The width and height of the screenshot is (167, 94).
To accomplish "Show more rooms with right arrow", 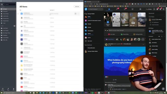I will [x=143, y=39].
